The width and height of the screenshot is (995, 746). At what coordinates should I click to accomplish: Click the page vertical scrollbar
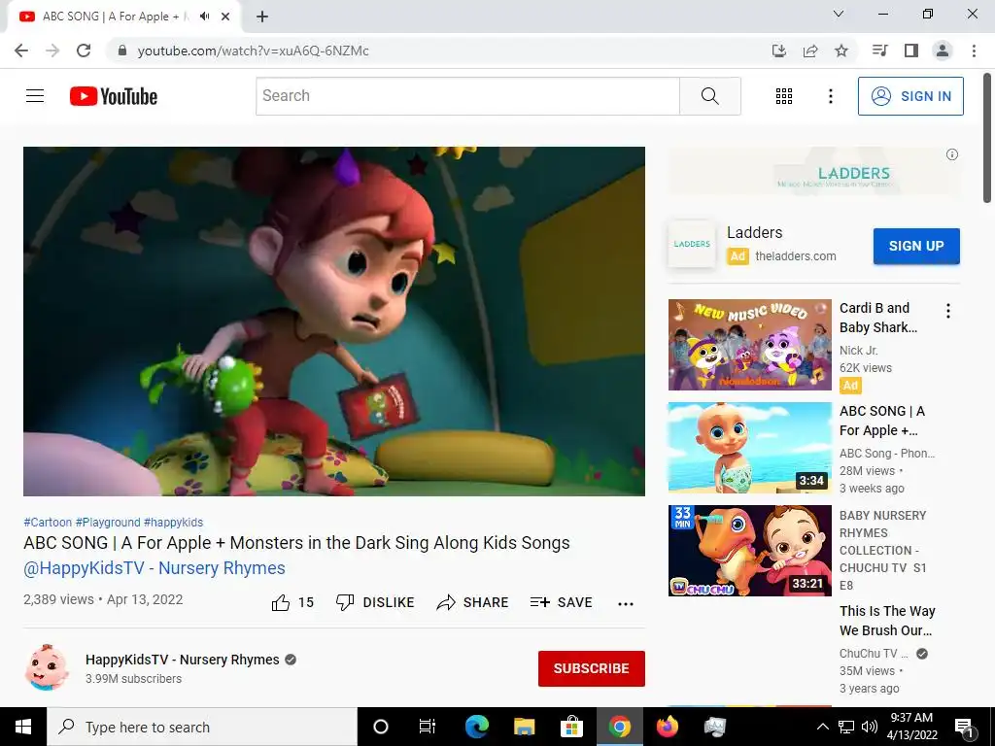coord(987,138)
